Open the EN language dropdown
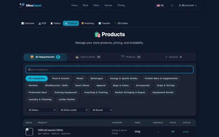 click(x=161, y=5)
